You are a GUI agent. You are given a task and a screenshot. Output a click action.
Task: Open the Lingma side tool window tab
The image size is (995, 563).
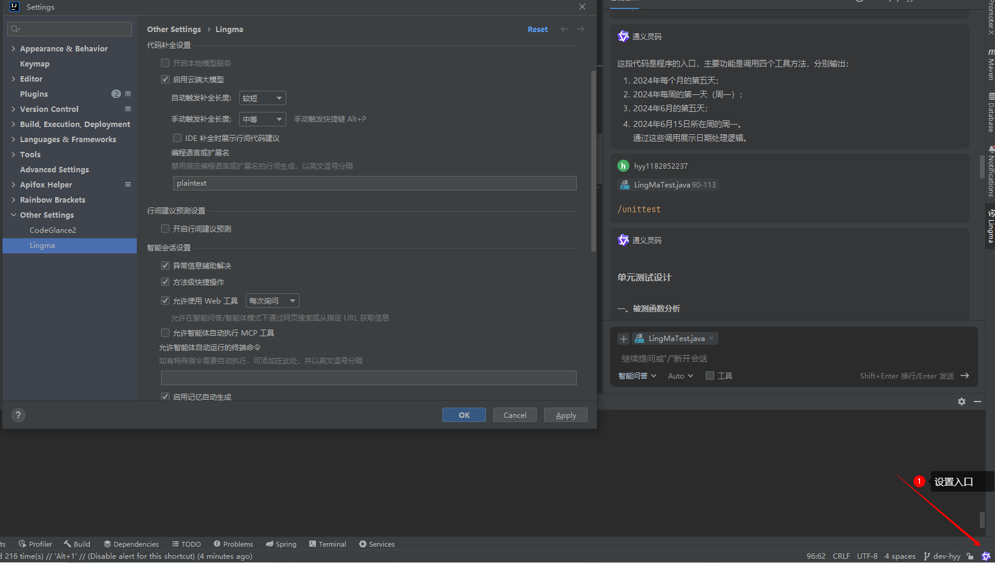click(990, 226)
